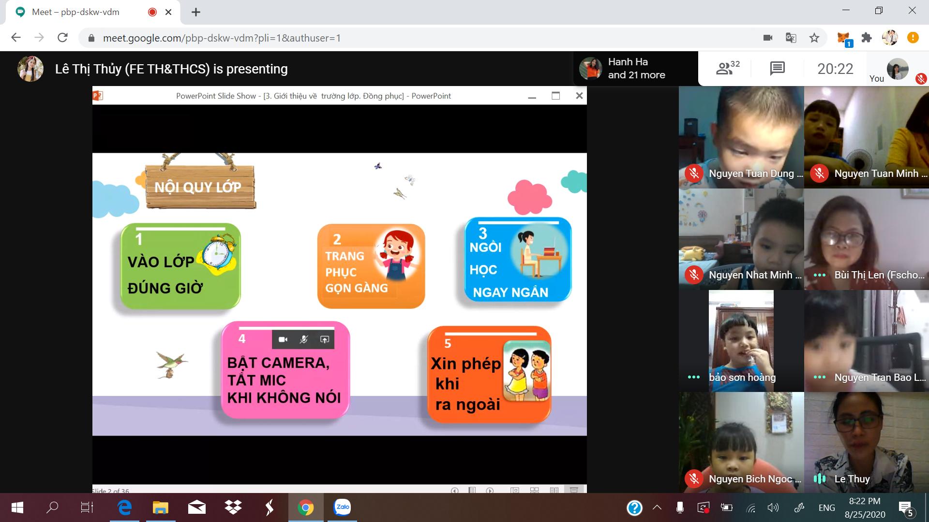929x522 pixels.
Task: Click your muted microphone indicator beside You
Action: (x=921, y=78)
